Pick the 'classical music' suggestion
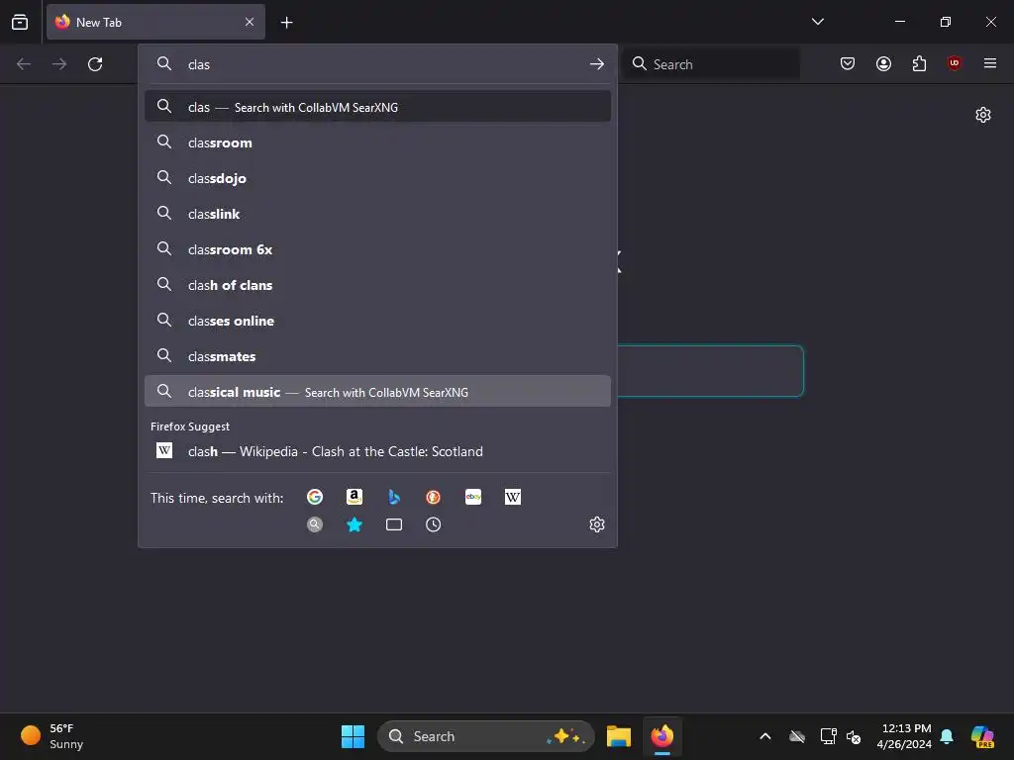Viewport: 1014px width, 760px height. pos(377,392)
